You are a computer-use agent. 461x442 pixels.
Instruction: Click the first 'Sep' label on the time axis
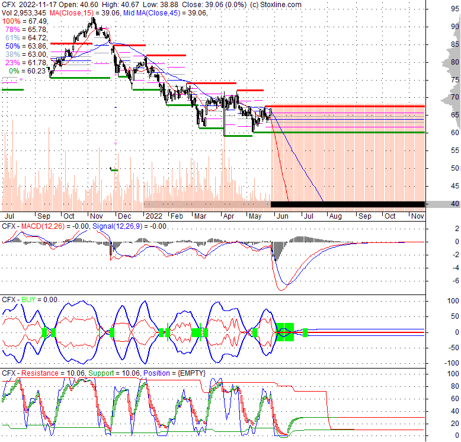click(44, 216)
